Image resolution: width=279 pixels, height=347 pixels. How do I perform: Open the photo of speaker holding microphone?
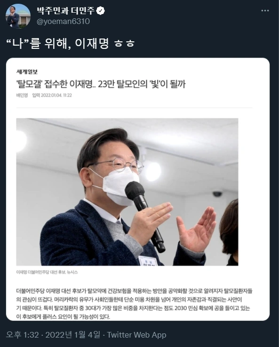tap(127, 192)
